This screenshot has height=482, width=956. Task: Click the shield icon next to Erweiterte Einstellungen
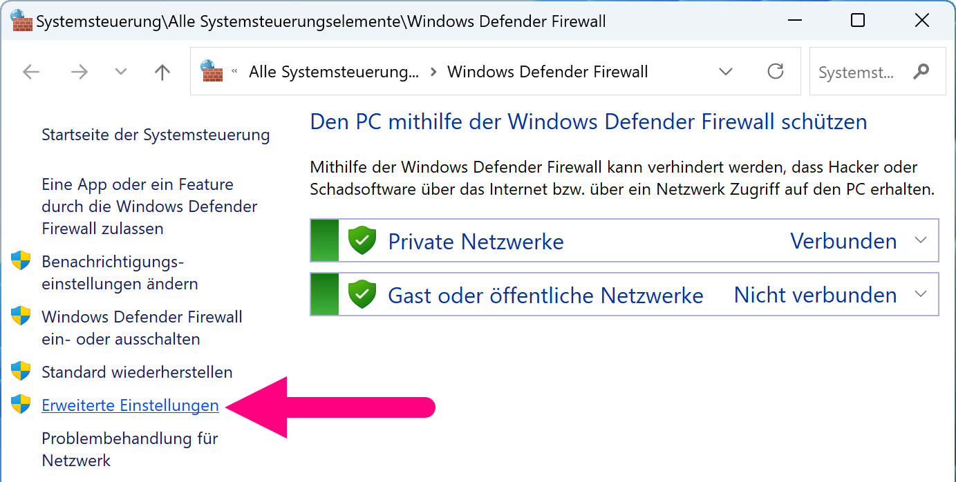[x=21, y=405]
